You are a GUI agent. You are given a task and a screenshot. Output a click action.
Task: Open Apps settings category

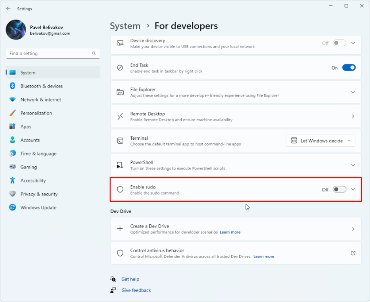point(53,126)
